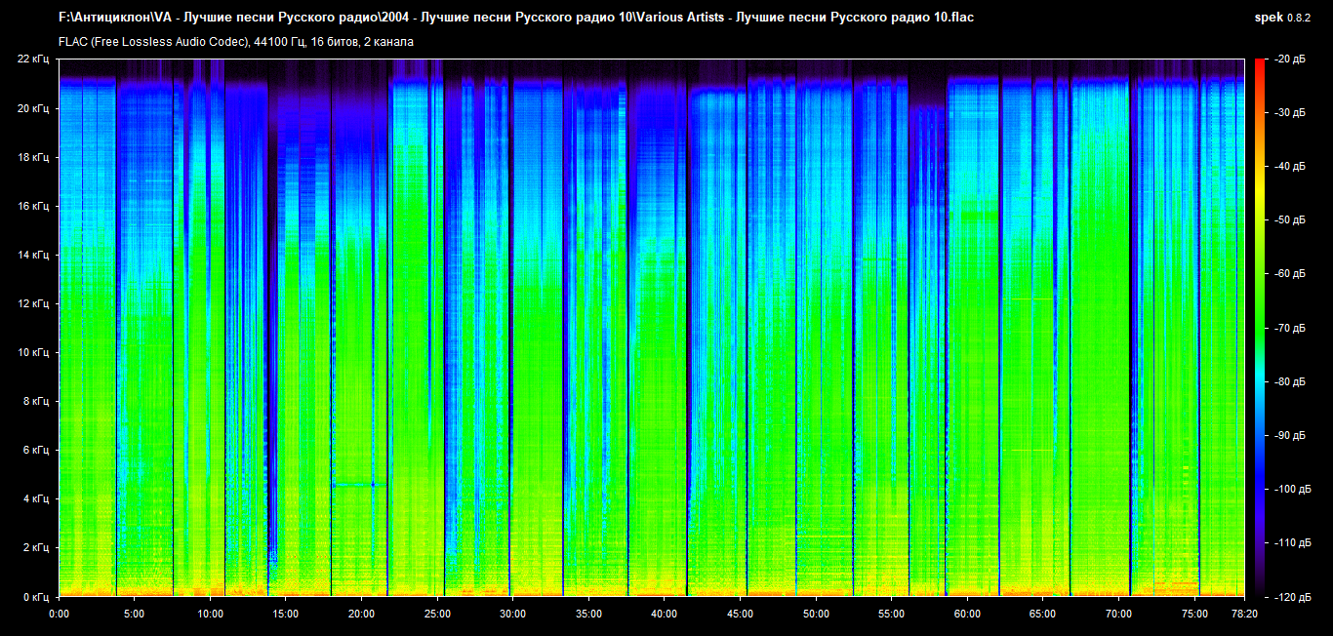Screen dimensions: 1333x636
Task: Click the 20 кГц frequency label
Action: coord(35,108)
